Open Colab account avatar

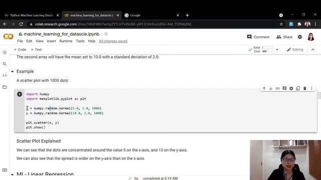(x=311, y=37)
